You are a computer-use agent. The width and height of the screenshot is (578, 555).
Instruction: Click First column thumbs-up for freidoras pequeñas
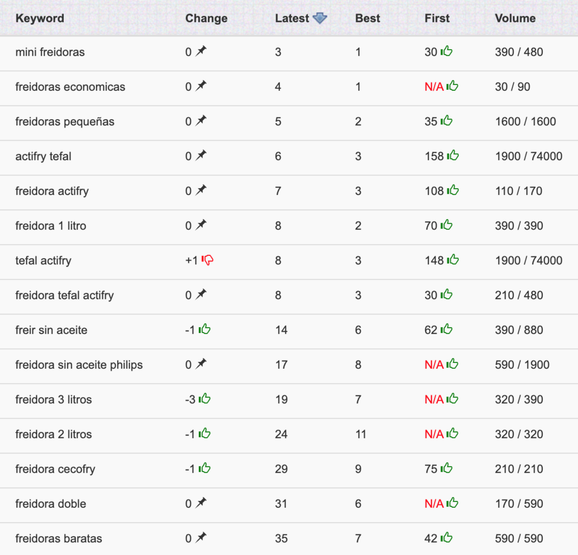pos(446,120)
